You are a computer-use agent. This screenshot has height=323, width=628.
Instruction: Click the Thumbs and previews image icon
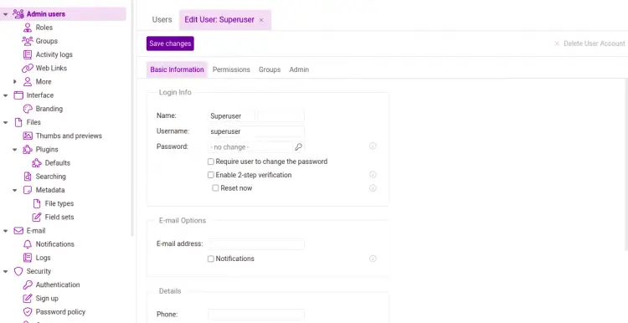28,136
